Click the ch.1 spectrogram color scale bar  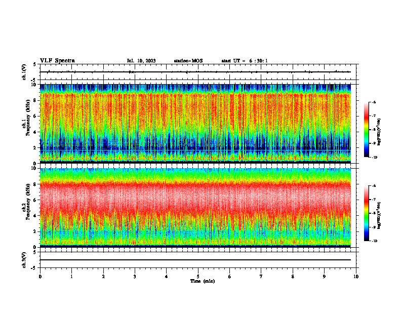pyautogui.click(x=366, y=130)
